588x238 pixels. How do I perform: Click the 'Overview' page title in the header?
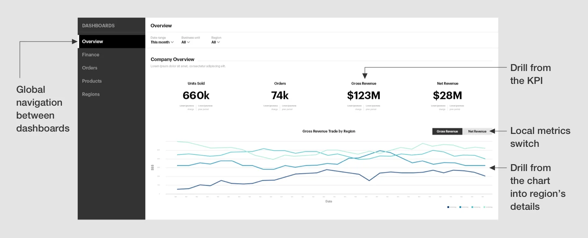coord(161,25)
